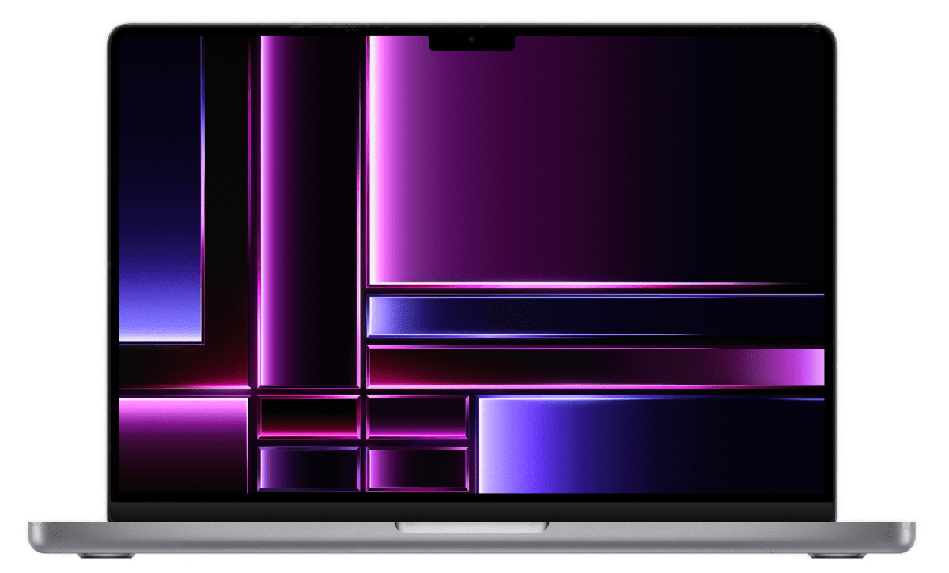Click the thin blue horizontal bar under the large panel
This screenshot has width=949, height=573.
tap(595, 315)
